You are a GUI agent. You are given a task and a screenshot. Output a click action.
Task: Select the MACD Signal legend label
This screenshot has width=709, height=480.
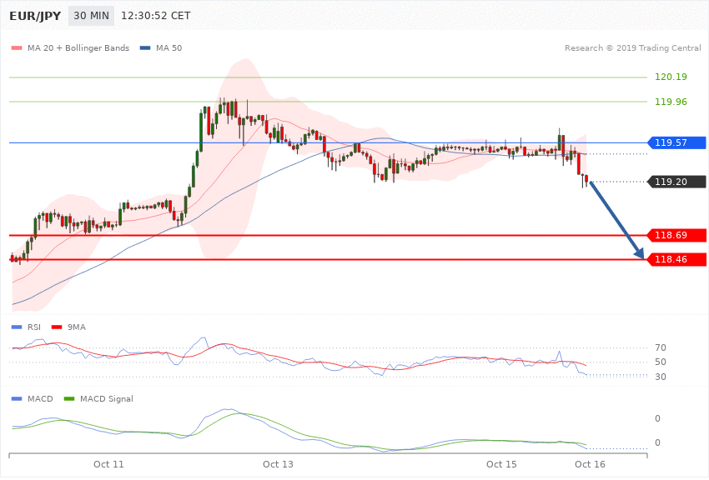coord(106,398)
